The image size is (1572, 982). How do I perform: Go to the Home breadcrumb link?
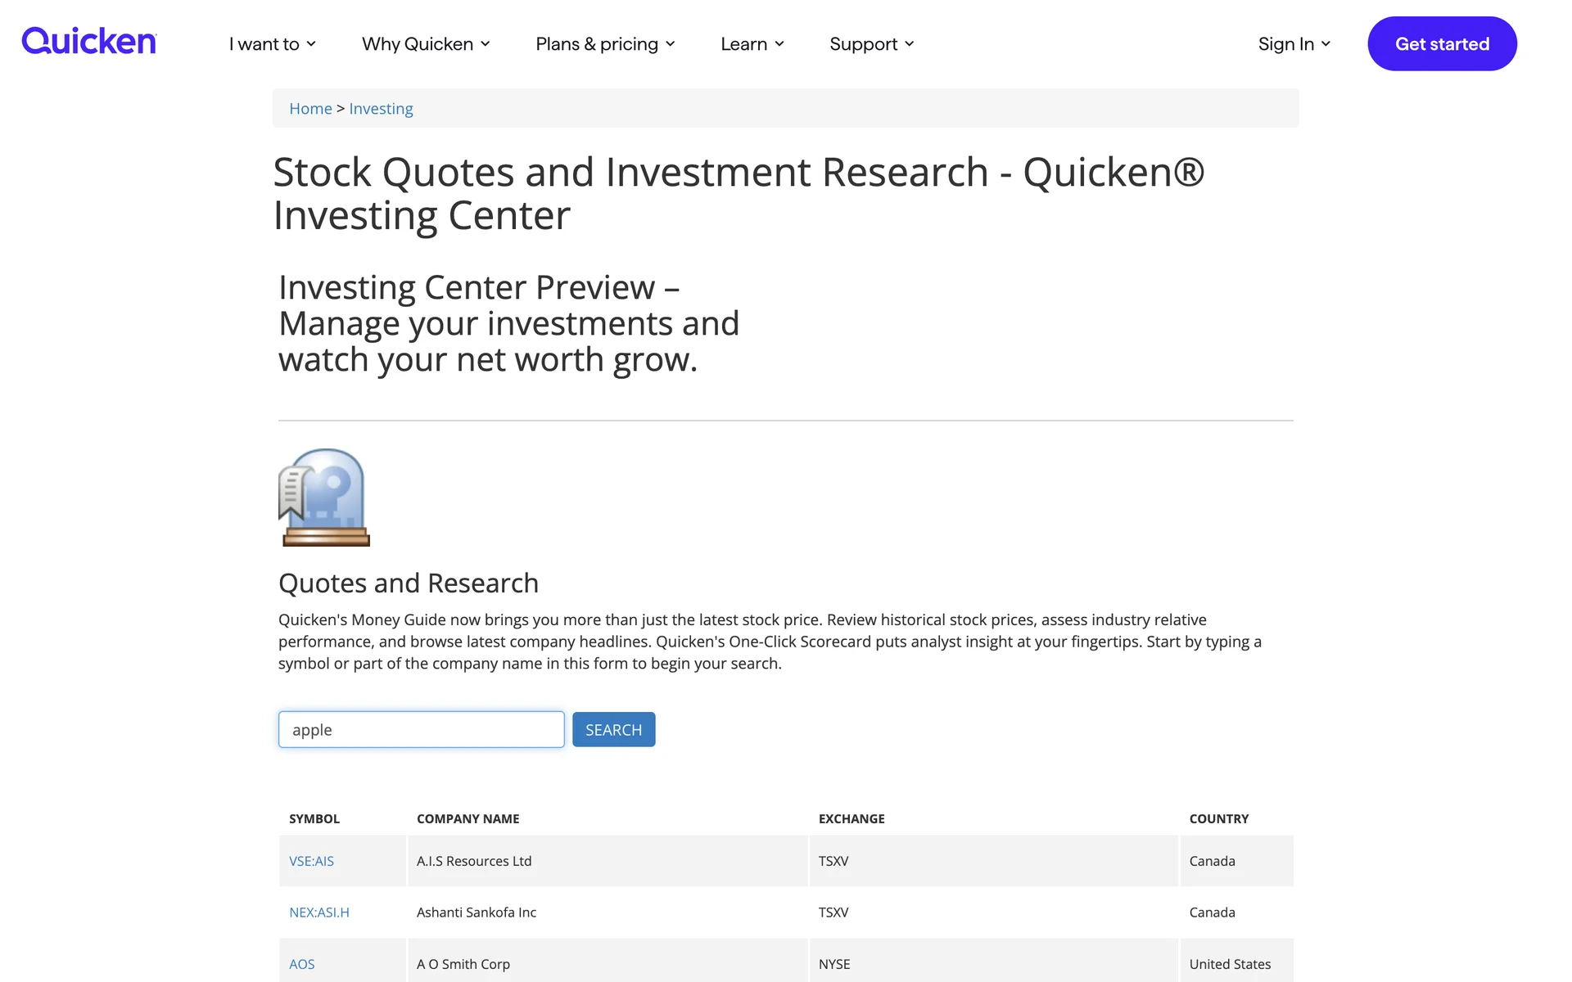(310, 109)
